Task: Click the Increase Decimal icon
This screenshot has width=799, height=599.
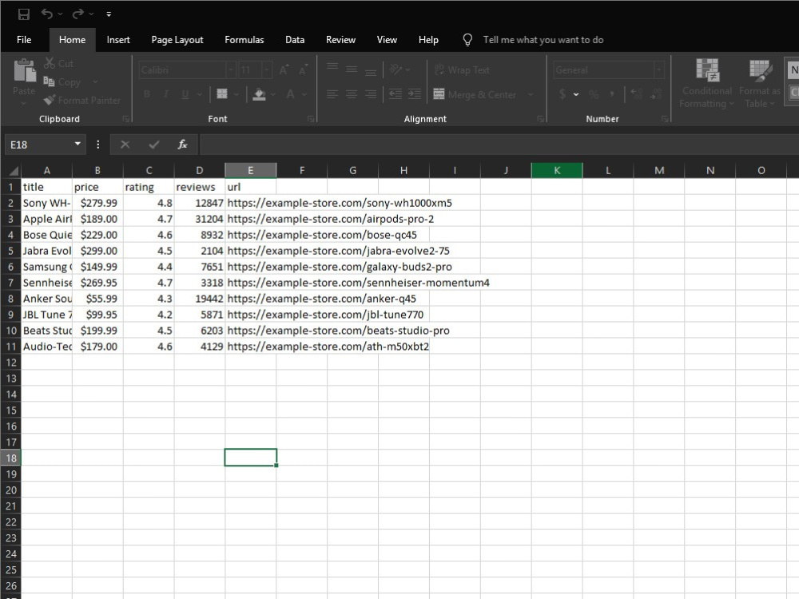Action: [636, 93]
